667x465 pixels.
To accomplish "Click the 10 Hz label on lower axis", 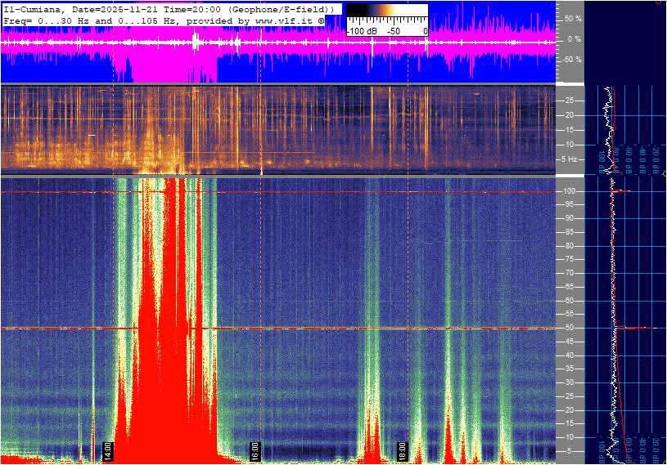I will click(x=571, y=438).
